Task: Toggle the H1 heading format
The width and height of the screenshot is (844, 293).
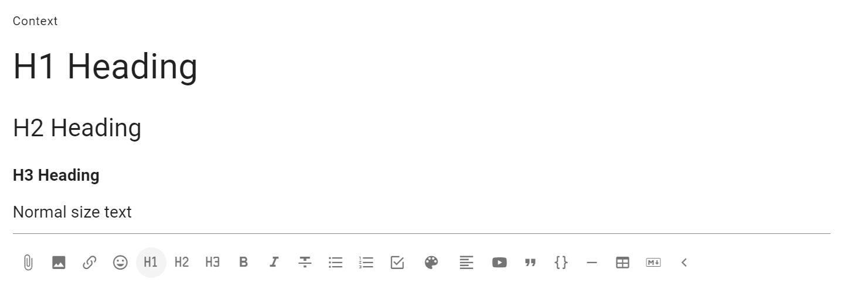Action: [x=151, y=263]
